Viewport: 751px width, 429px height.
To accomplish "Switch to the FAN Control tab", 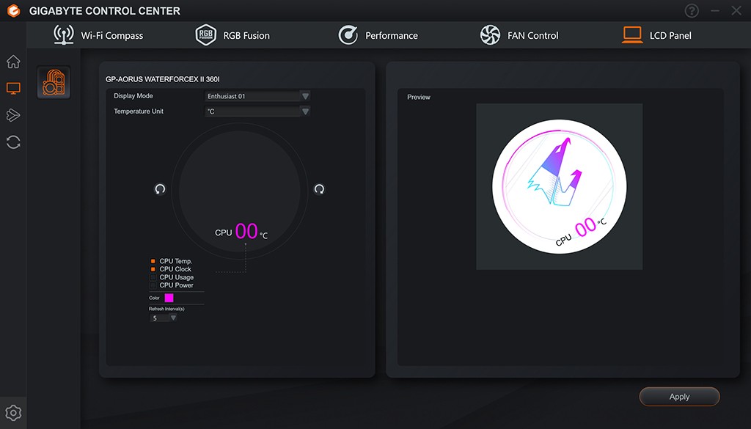I will pyautogui.click(x=520, y=35).
